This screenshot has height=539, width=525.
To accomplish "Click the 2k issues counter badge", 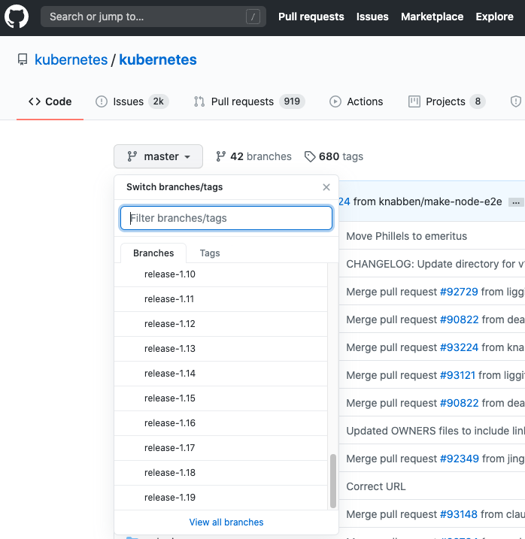I will point(159,101).
